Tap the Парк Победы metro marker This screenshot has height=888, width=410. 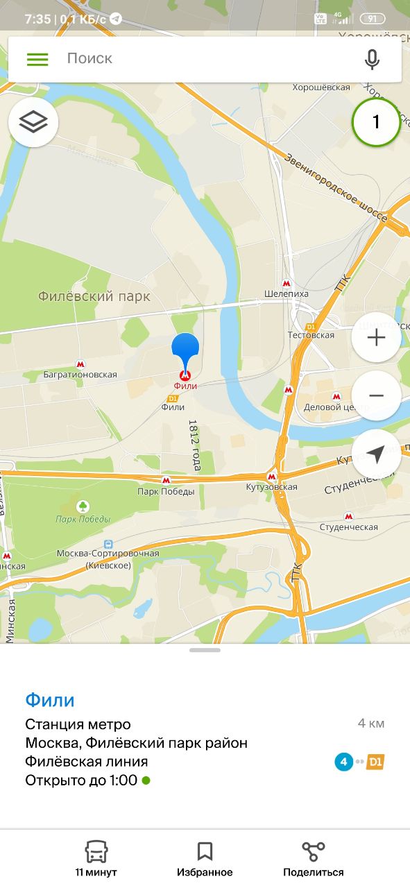pyautogui.click(x=166, y=480)
